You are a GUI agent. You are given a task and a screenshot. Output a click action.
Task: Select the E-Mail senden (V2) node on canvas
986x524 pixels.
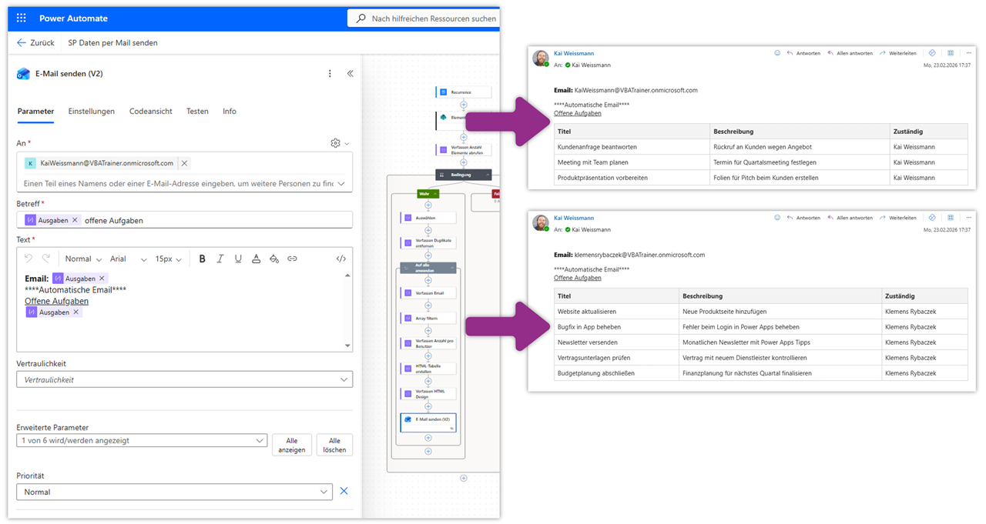tap(428, 422)
